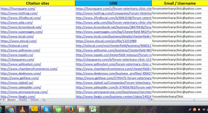
Task: Open the elocal.com/profile/13253989 link
Action: (x=106, y=41)
